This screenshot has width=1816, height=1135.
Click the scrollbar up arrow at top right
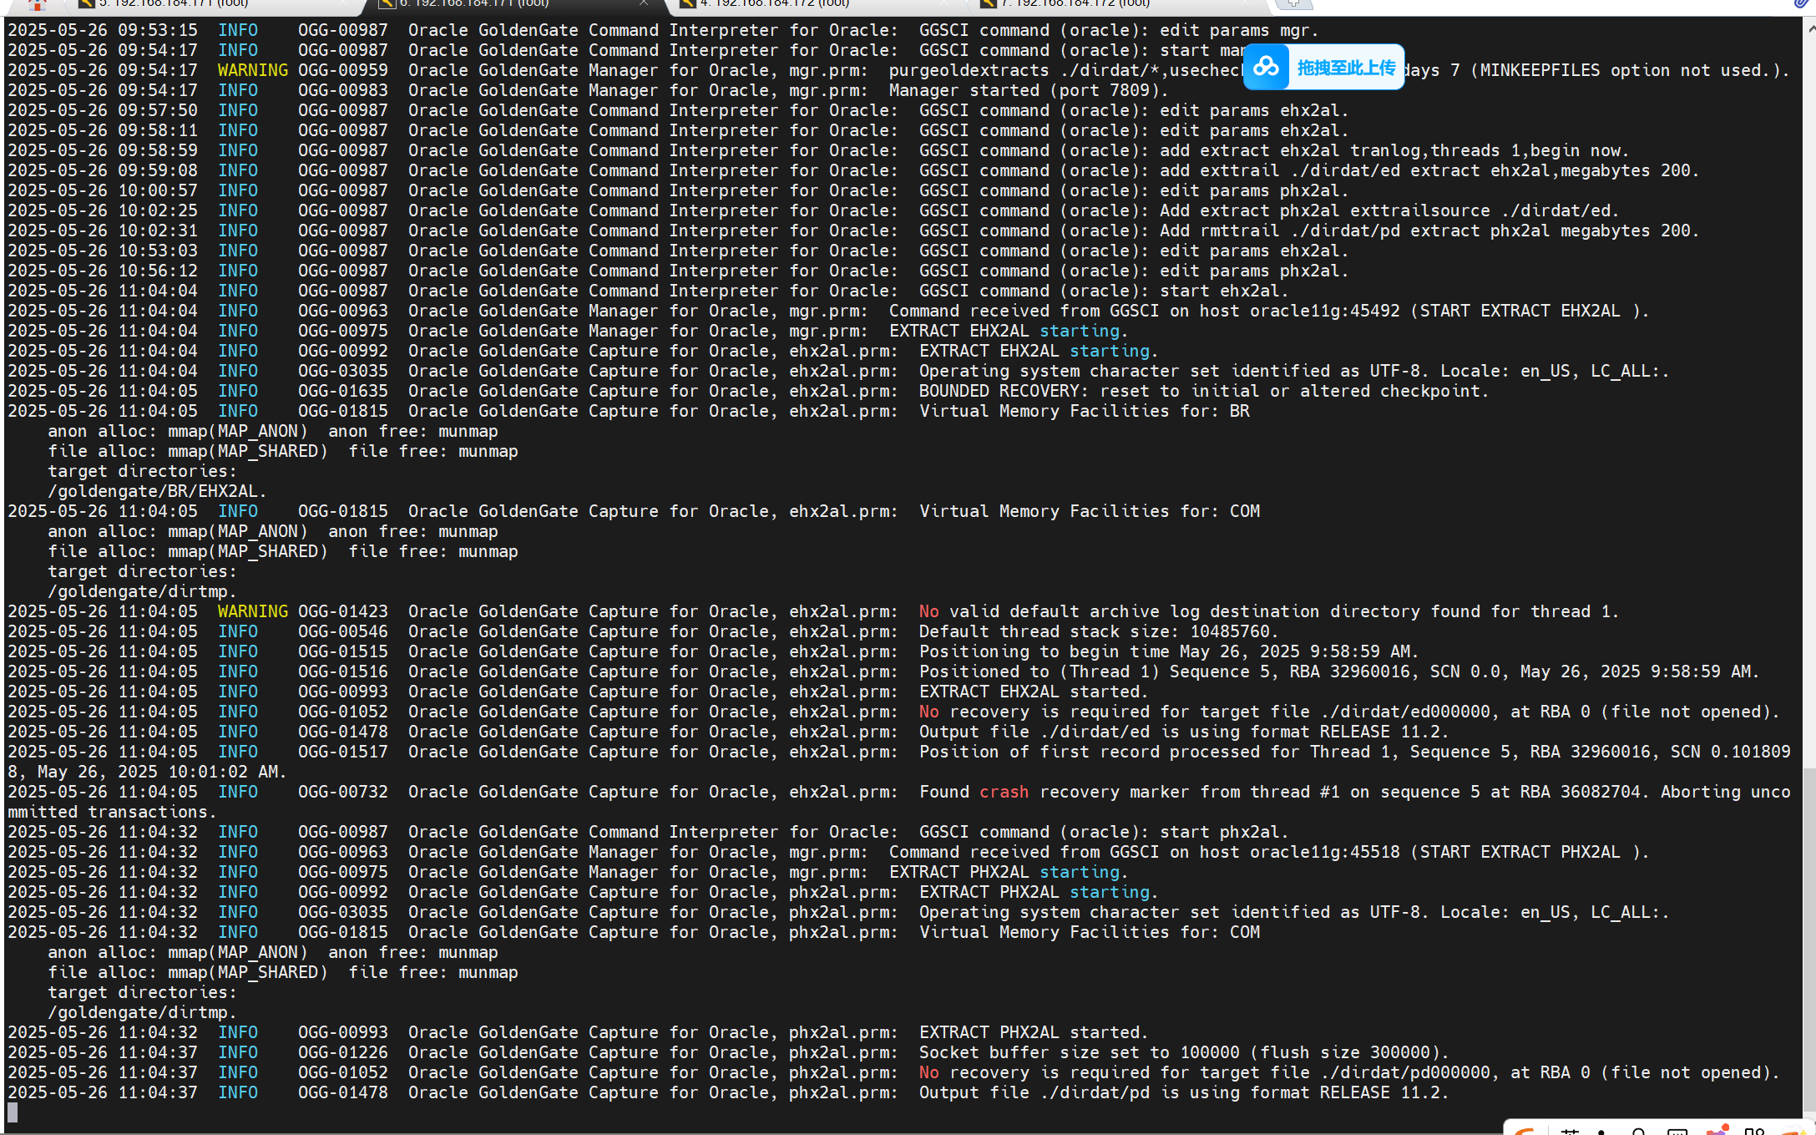1809,28
